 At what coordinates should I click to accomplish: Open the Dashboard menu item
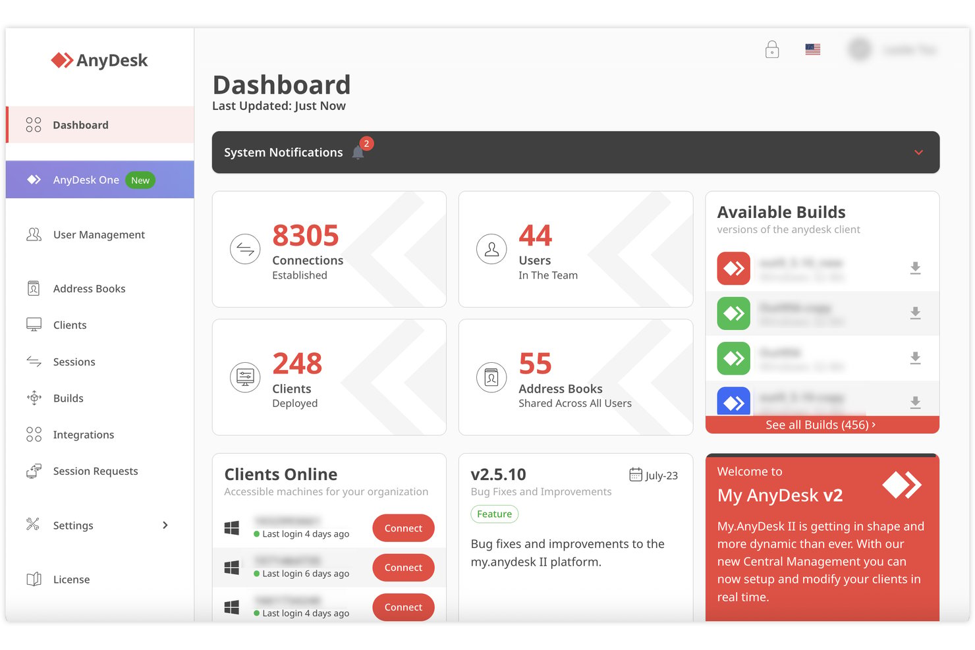pyautogui.click(x=100, y=124)
